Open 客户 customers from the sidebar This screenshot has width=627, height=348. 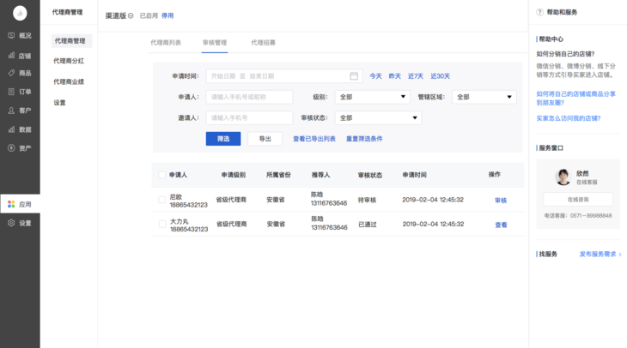pos(19,111)
